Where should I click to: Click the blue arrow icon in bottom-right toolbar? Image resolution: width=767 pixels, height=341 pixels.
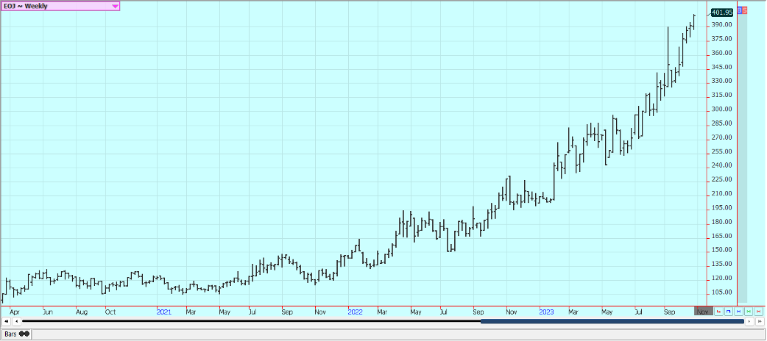729,312
